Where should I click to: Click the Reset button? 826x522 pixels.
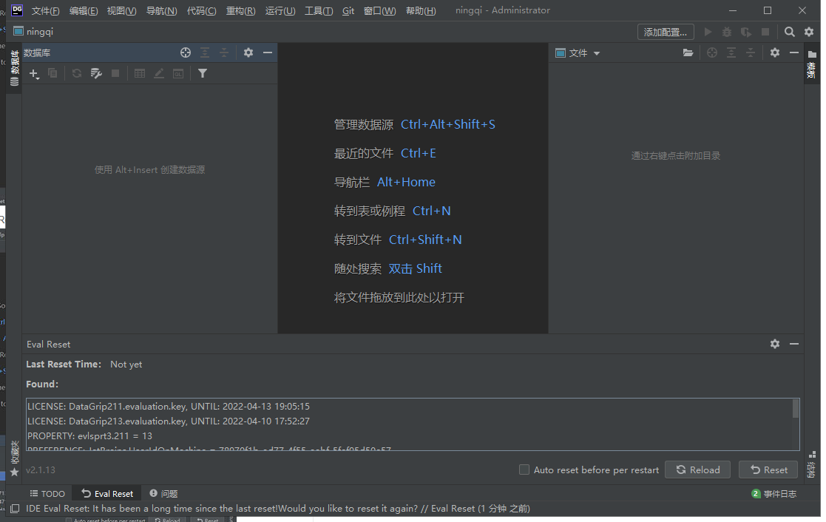(768, 470)
